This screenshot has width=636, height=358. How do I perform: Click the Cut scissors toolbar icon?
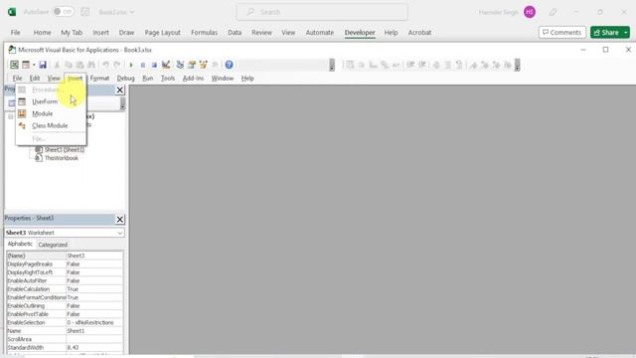coord(57,65)
